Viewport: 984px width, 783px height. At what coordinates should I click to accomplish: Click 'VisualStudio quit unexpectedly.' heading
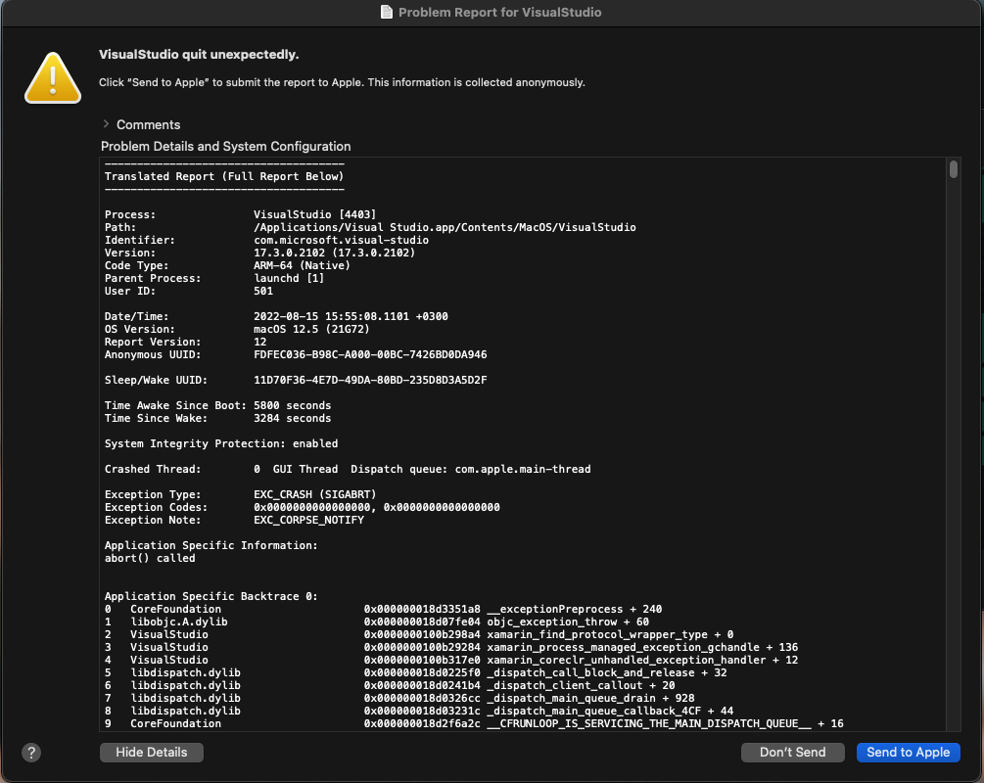click(199, 55)
